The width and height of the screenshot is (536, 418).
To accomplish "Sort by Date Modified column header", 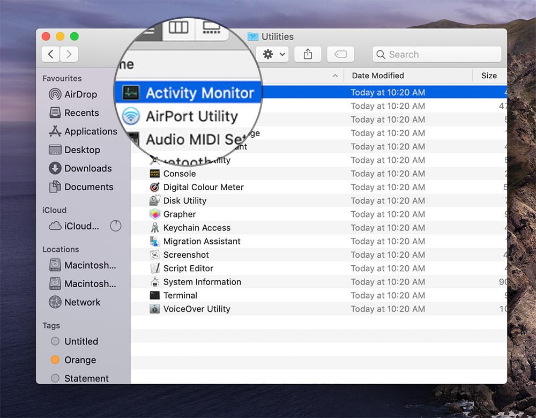I will [378, 76].
